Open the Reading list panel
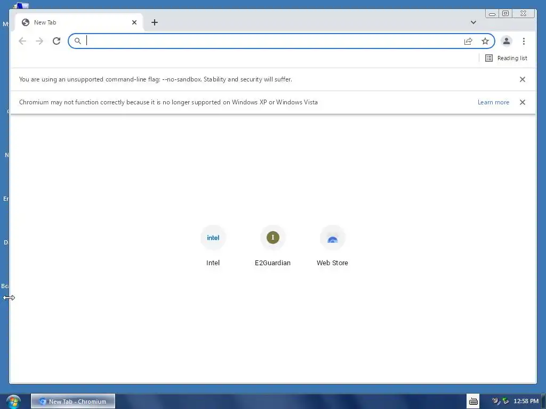546x409 pixels. click(x=506, y=58)
